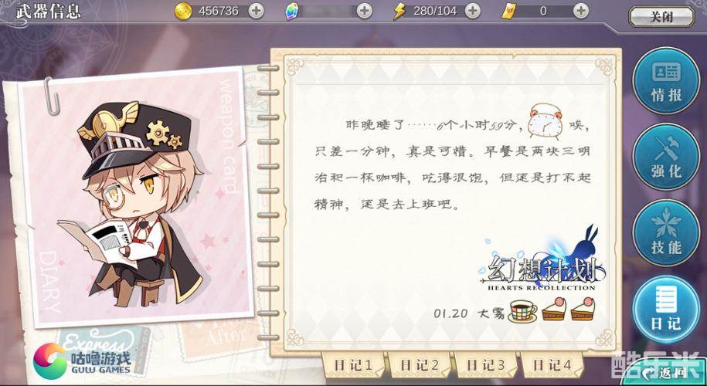Add golden tickets with plus button

[x=581, y=11]
